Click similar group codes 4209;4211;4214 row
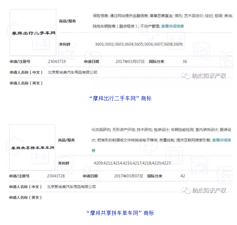Image resolution: width=237 pixels, height=225 pixels. (133, 163)
